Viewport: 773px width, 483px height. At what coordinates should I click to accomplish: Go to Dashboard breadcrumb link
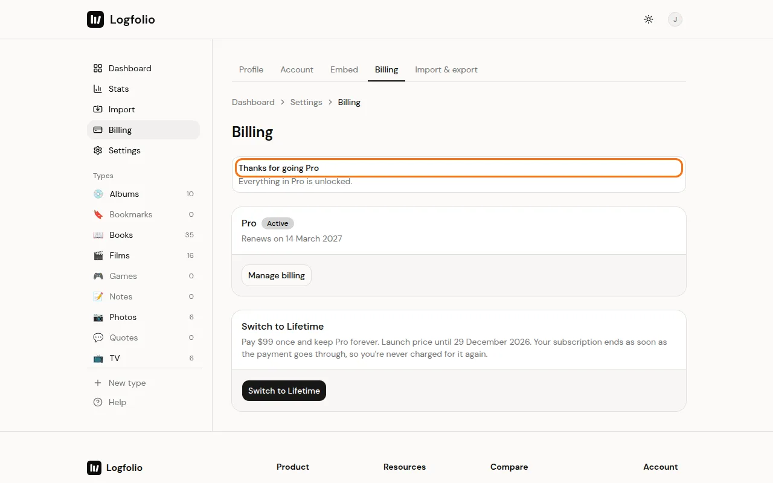tap(253, 102)
